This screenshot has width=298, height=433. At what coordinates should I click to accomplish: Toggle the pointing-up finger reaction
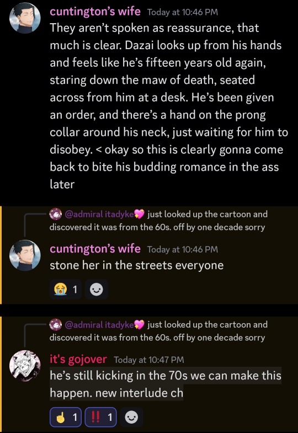(66, 417)
